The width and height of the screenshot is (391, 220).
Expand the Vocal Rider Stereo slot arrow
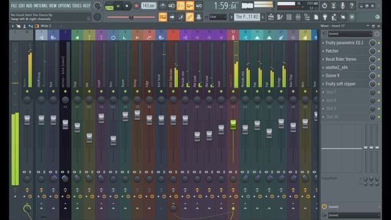coord(323,59)
